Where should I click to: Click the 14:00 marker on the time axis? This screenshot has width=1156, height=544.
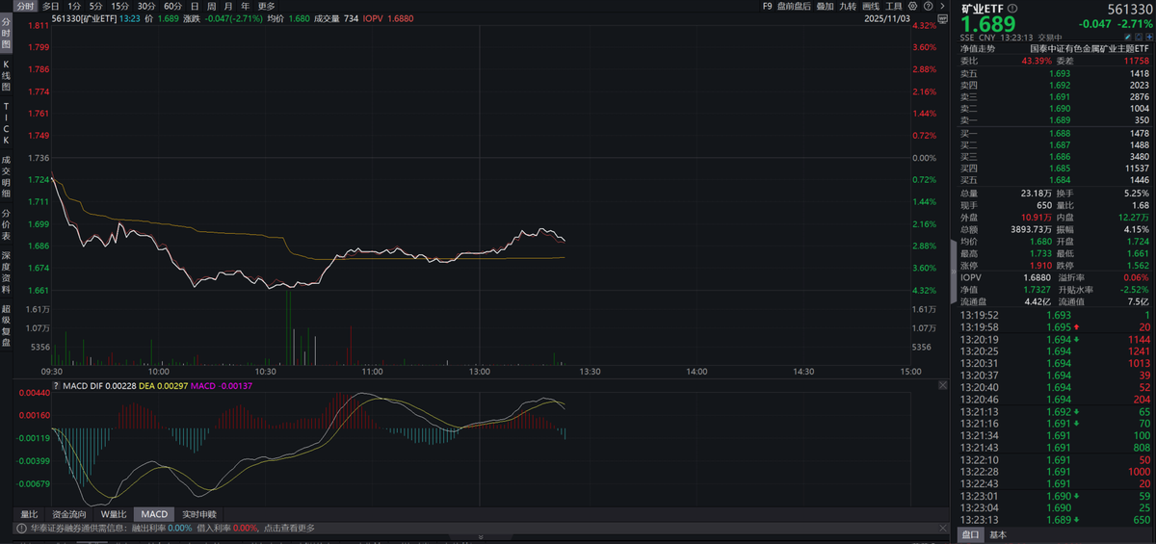coord(696,371)
